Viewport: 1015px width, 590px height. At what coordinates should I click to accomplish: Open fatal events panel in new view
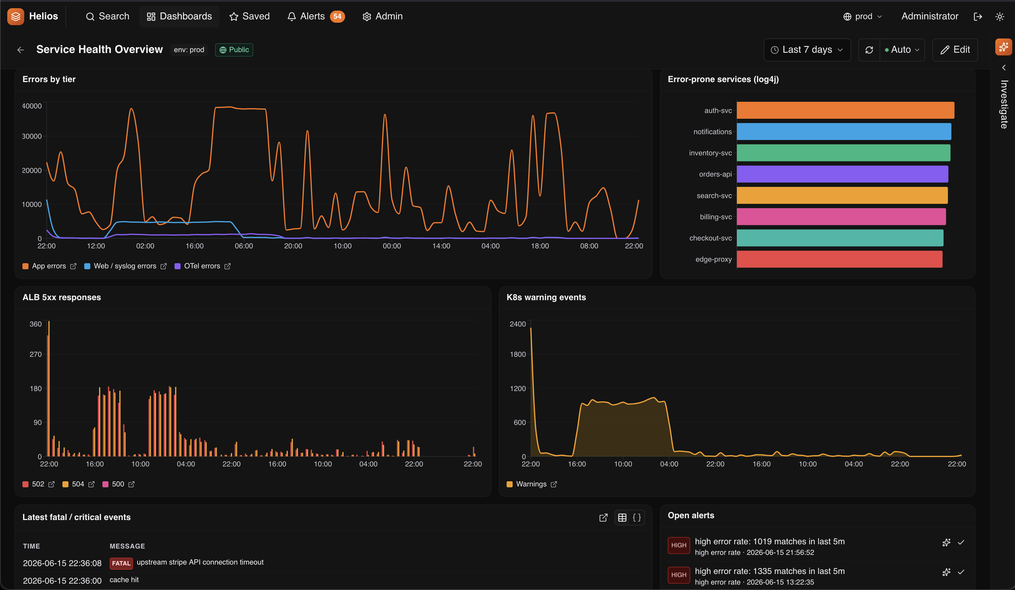click(x=603, y=518)
